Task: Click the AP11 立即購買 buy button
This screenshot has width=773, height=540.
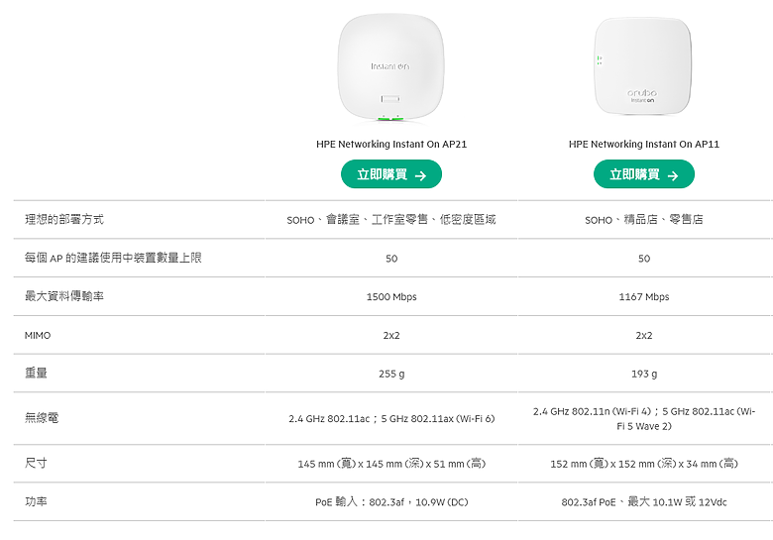Action: pos(644,174)
